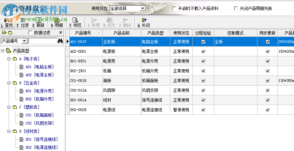Click the 使用状态 column header
The width and height of the screenshot is (294, 151).
[181, 33]
